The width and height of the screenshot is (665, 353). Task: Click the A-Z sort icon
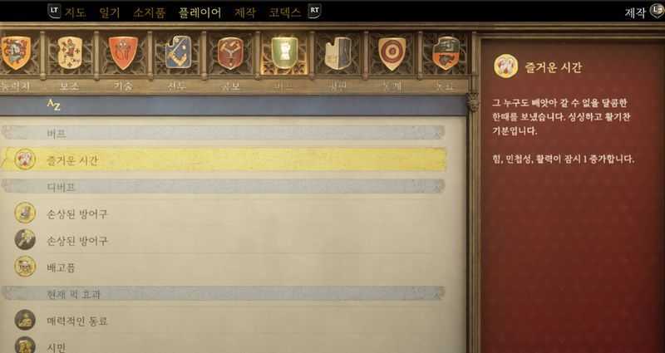[x=53, y=105]
